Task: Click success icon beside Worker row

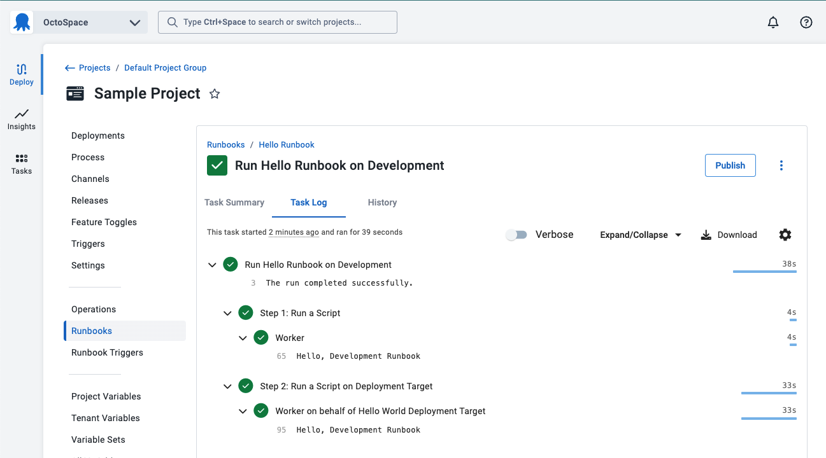Action: (x=261, y=338)
